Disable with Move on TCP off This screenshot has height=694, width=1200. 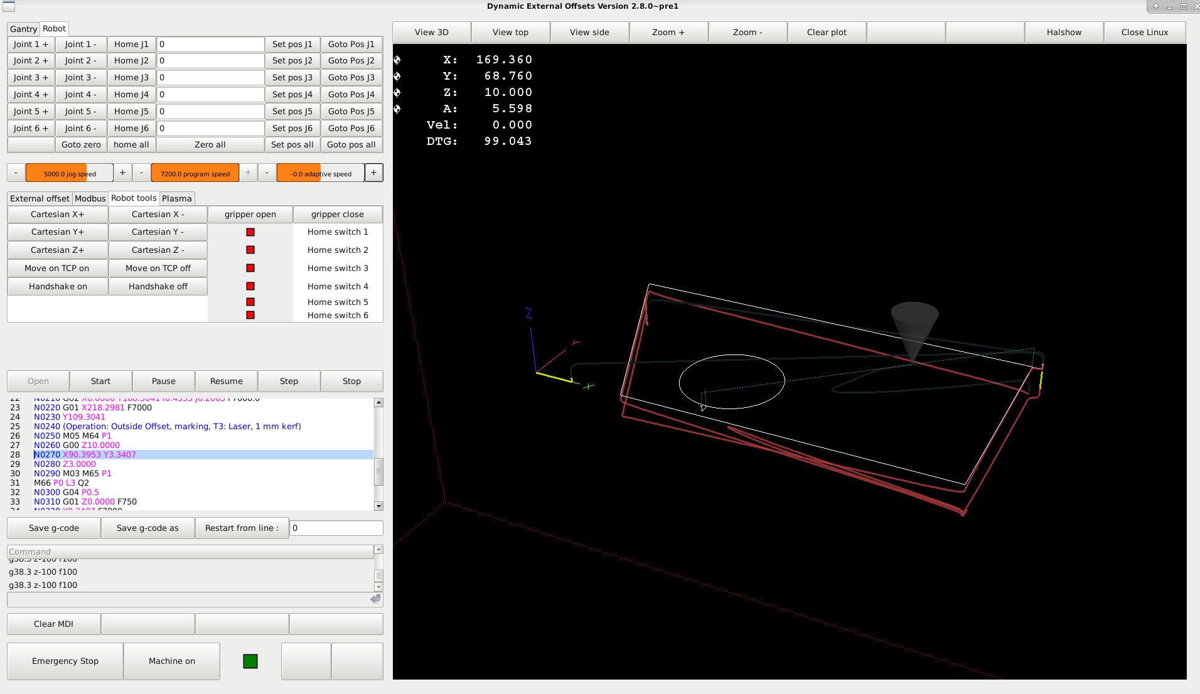click(x=158, y=268)
